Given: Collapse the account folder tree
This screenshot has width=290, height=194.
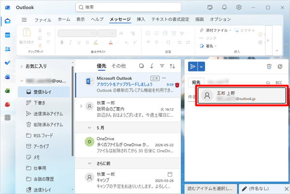Looking at the screenshot, I should pos(22,81).
